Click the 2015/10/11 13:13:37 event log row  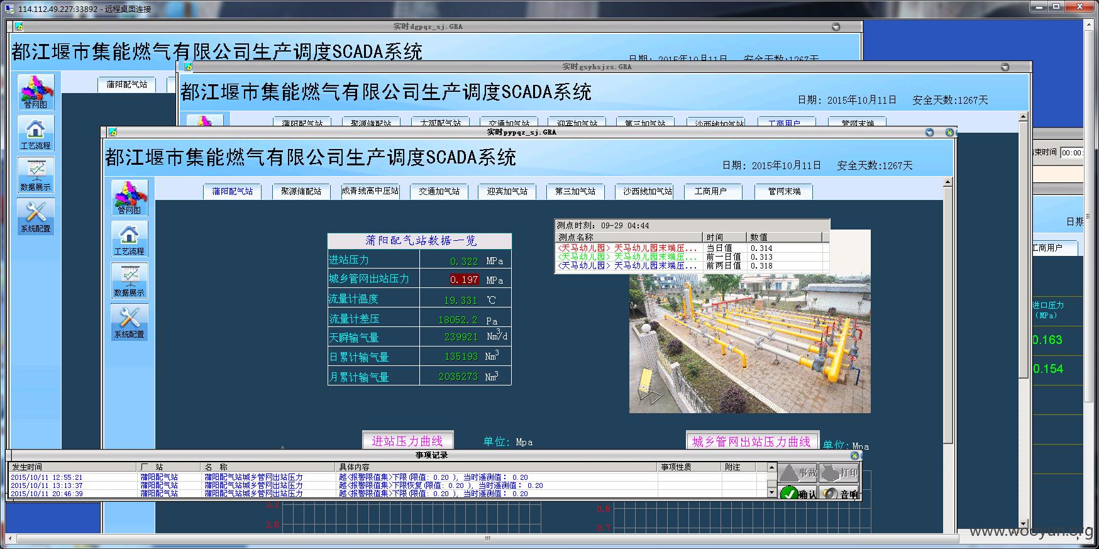(388, 485)
